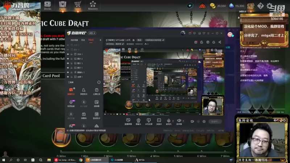Click the draft pack token at 0 Wins
Viewport: 290px width, 163px height.
[x=61, y=137]
